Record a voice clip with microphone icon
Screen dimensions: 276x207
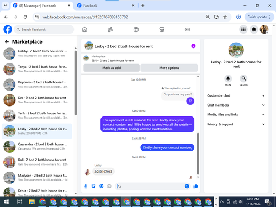click(86, 187)
